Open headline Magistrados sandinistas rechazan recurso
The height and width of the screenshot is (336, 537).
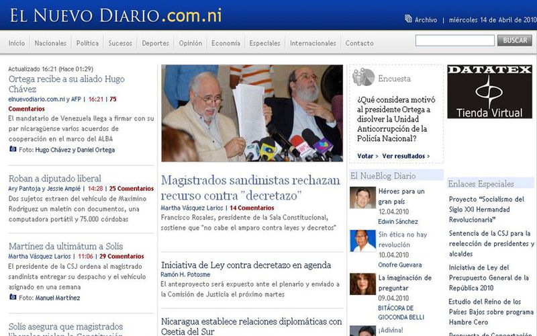[250, 187]
